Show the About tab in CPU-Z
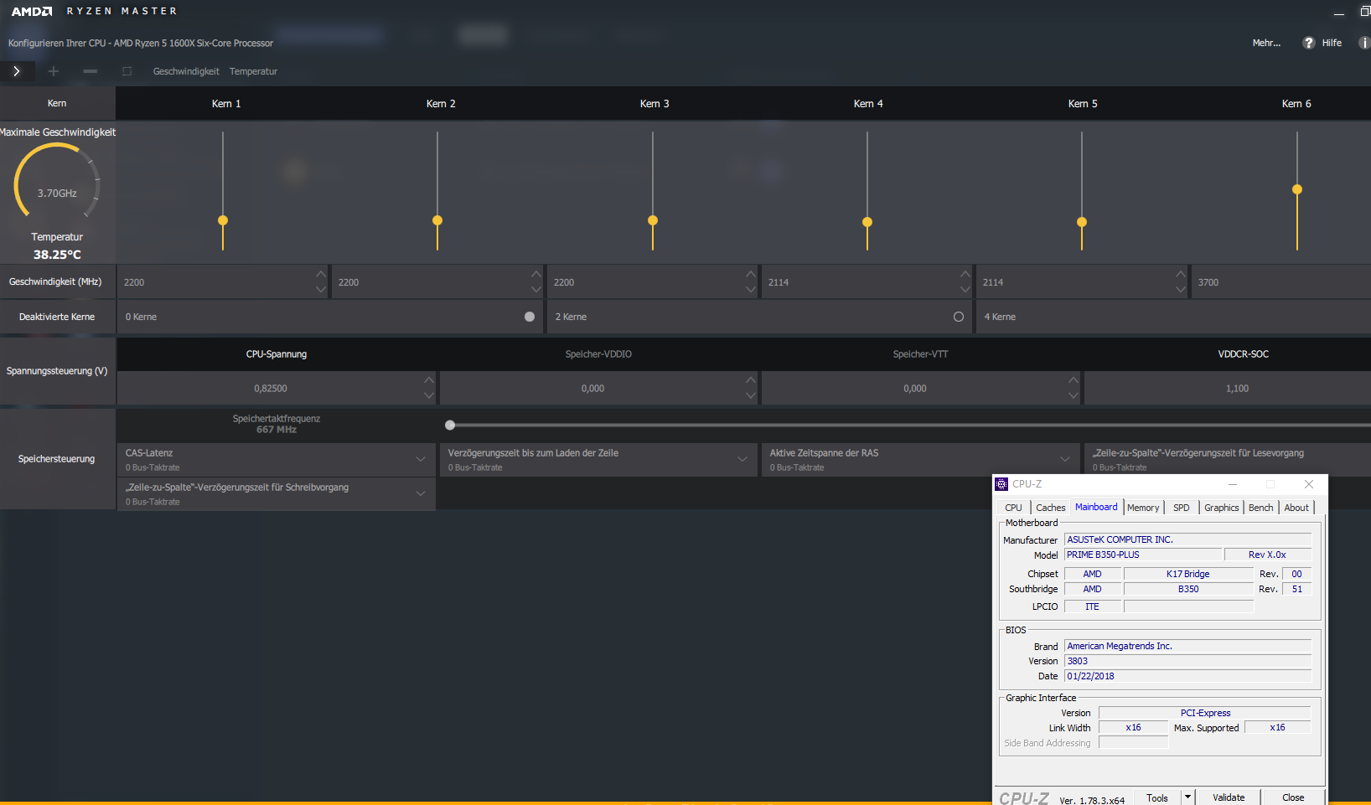Viewport: 1371px width, 805px height. (1296, 508)
